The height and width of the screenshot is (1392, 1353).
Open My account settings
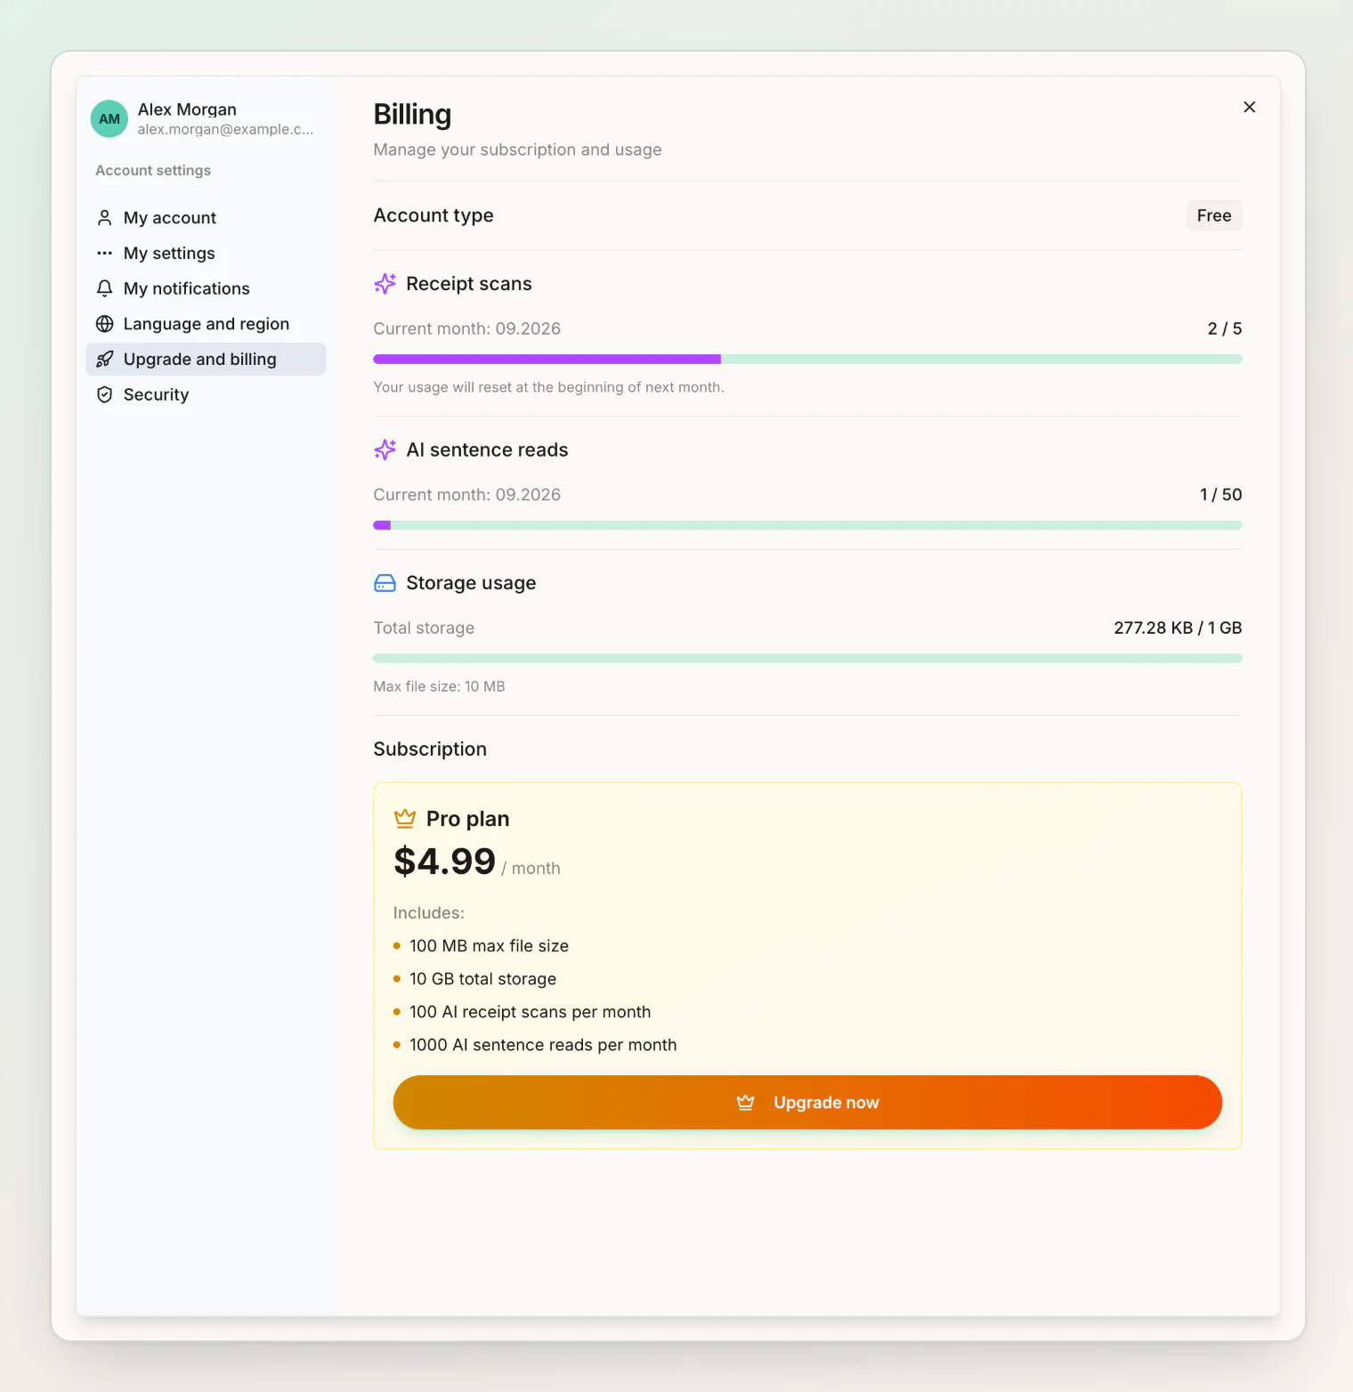coord(206,218)
